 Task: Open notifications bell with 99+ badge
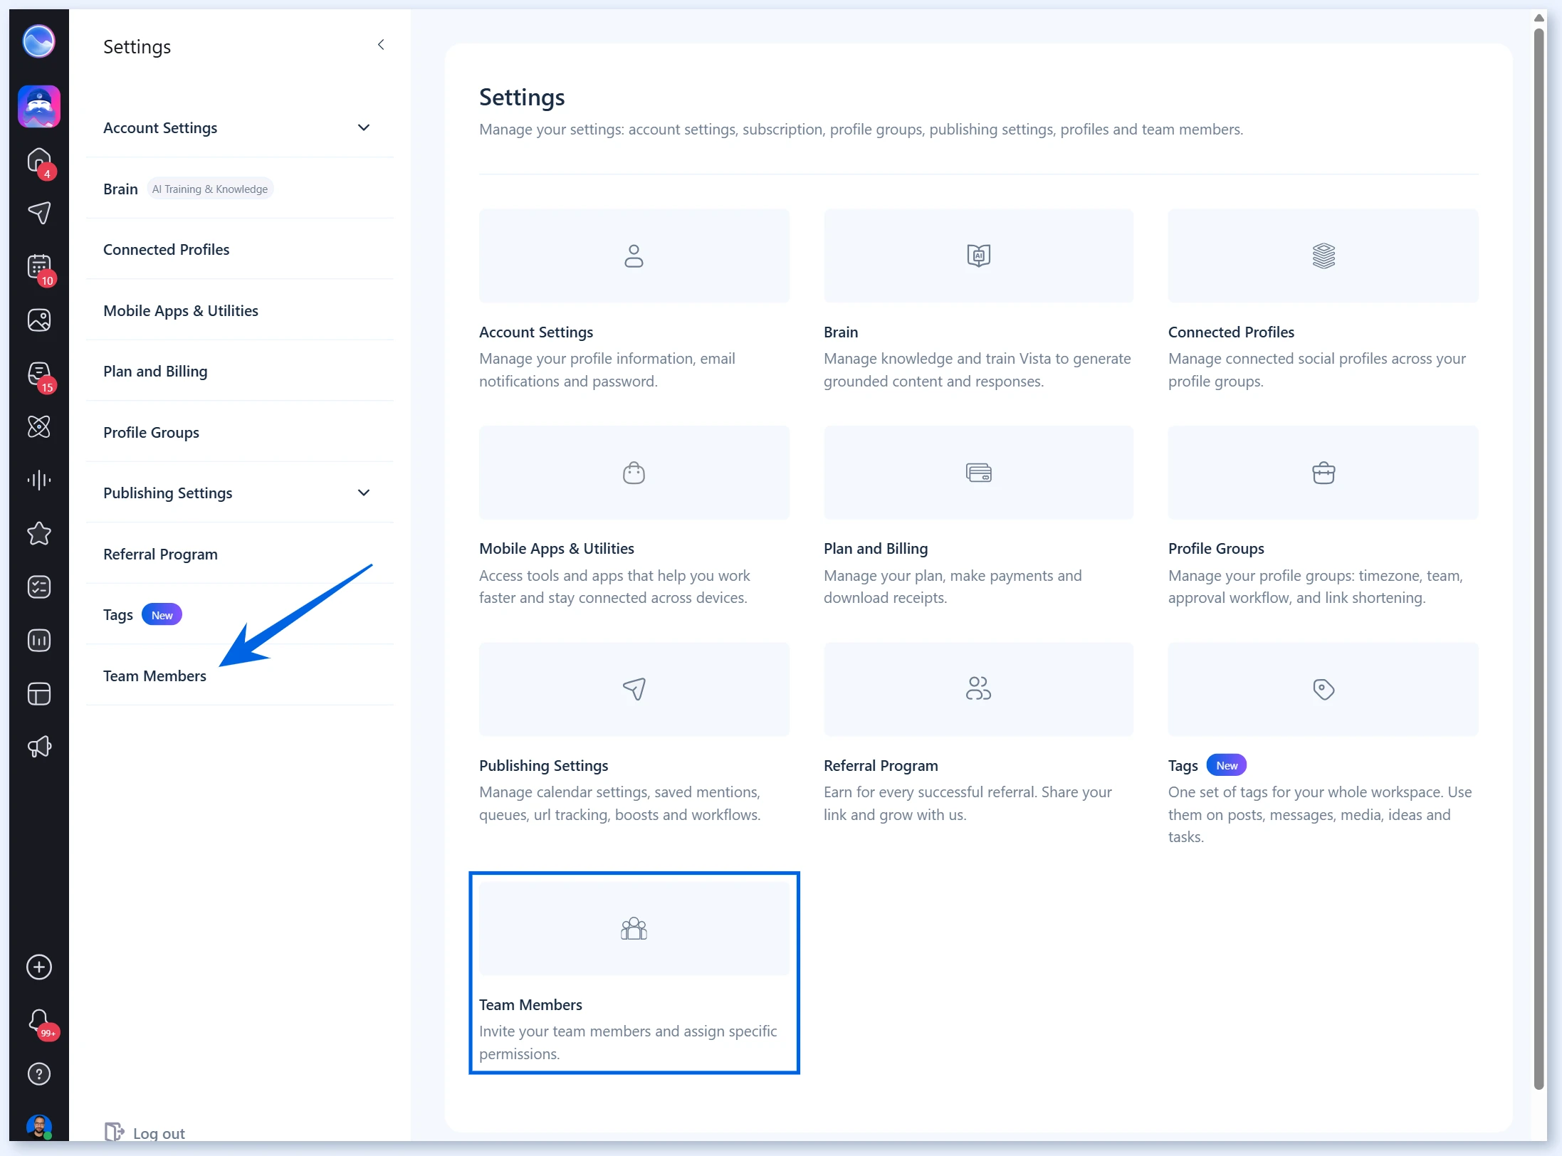point(41,1022)
